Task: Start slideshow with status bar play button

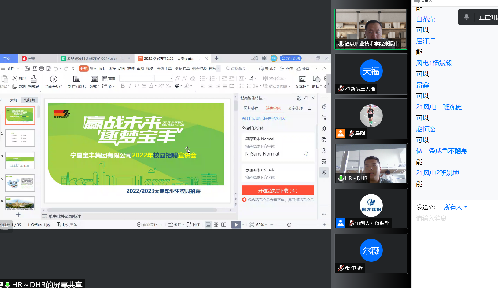Action: 236,225
